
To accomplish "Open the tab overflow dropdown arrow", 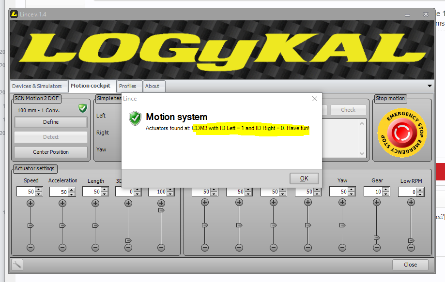I will point(430,86).
